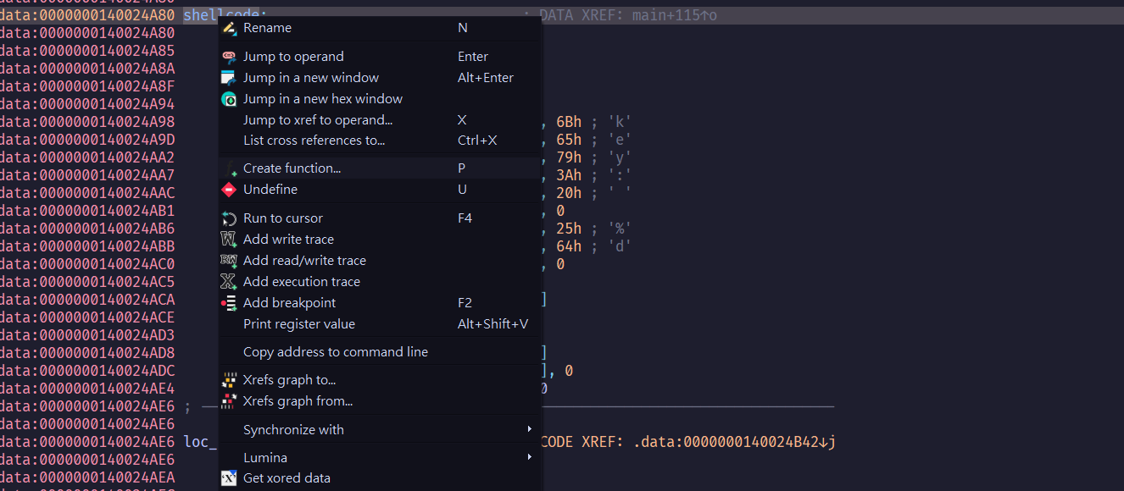Image resolution: width=1124 pixels, height=491 pixels.
Task: Click the shellcode label in the listing
Action: (x=225, y=15)
